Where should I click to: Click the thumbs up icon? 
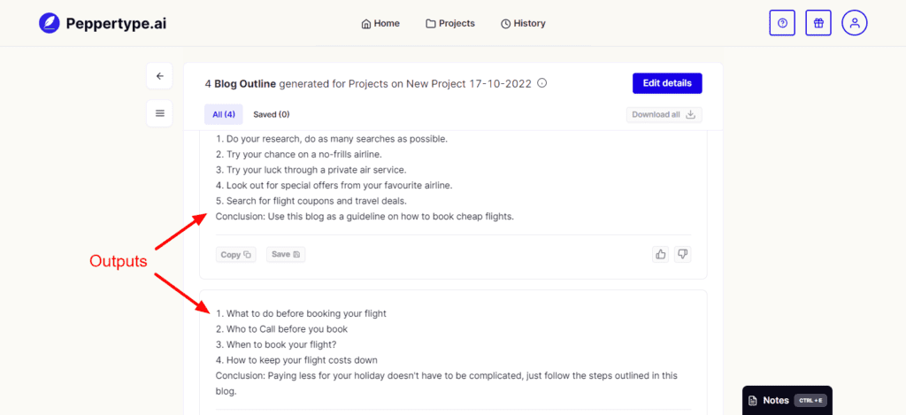pos(661,254)
